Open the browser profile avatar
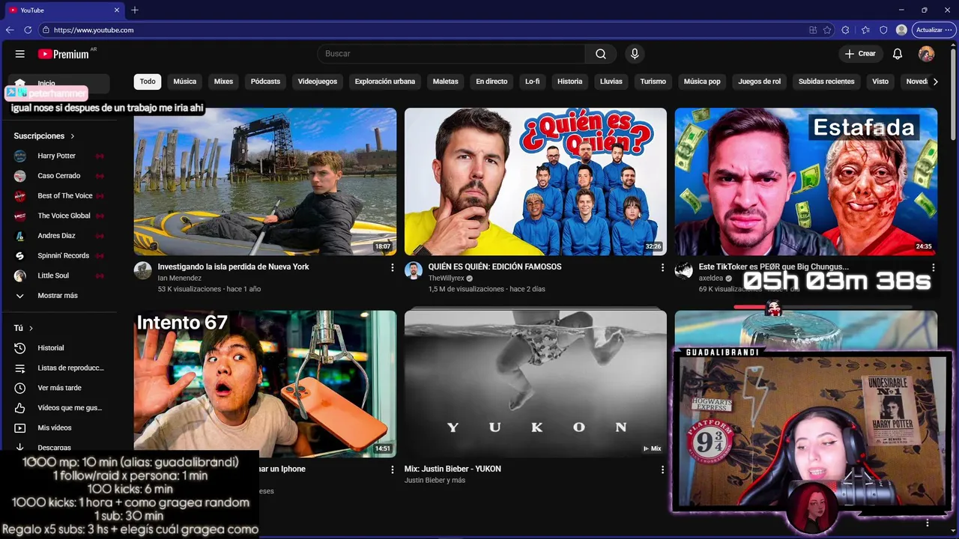Viewport: 959px width, 539px height. coord(901,30)
